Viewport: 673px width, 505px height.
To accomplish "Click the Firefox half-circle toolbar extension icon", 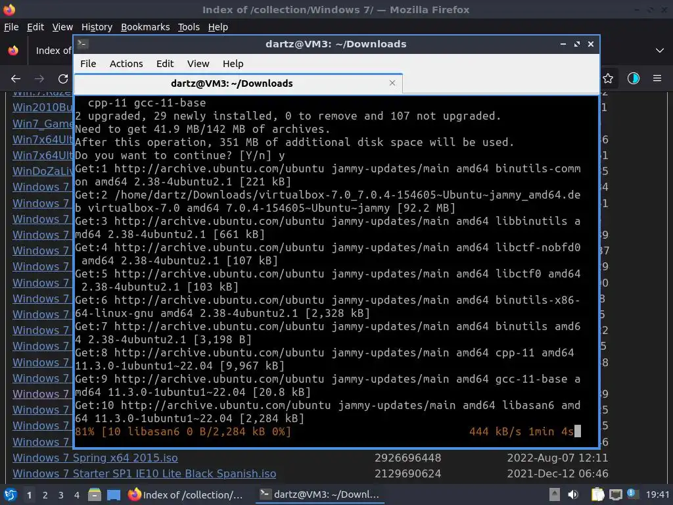I will (x=633, y=78).
